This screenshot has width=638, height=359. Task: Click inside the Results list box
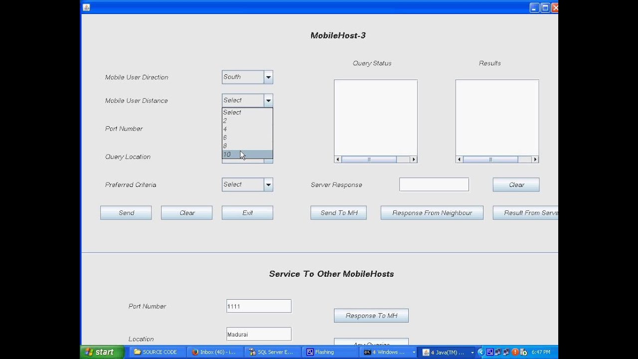click(x=497, y=118)
